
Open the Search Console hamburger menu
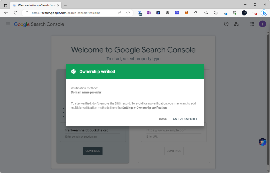point(8,24)
